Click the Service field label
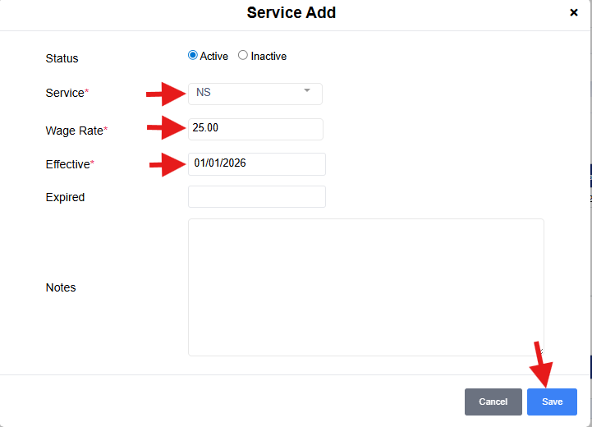The height and width of the screenshot is (427, 592). pyautogui.click(x=65, y=93)
